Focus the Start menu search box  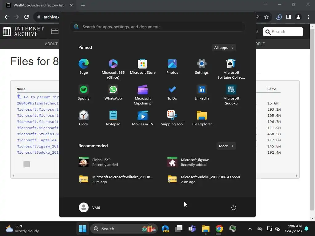pyautogui.click(x=157, y=27)
